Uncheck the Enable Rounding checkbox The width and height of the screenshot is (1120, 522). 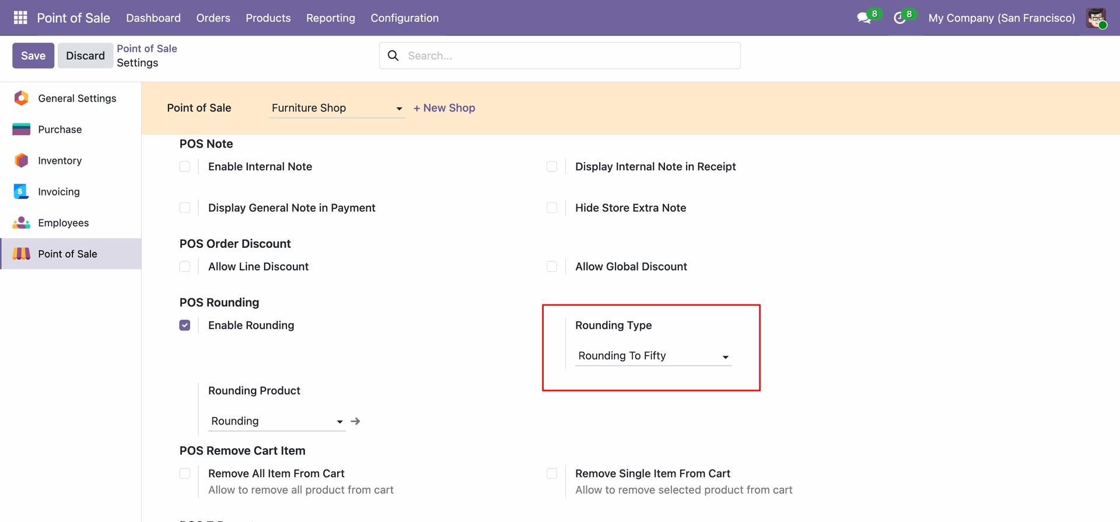pos(185,325)
